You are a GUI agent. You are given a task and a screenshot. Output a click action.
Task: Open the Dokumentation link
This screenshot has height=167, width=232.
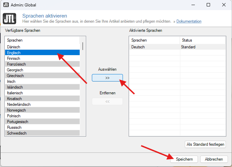click(189, 21)
